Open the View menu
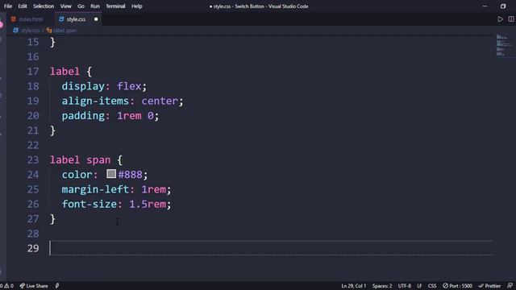This screenshot has width=516, height=290. tap(66, 6)
